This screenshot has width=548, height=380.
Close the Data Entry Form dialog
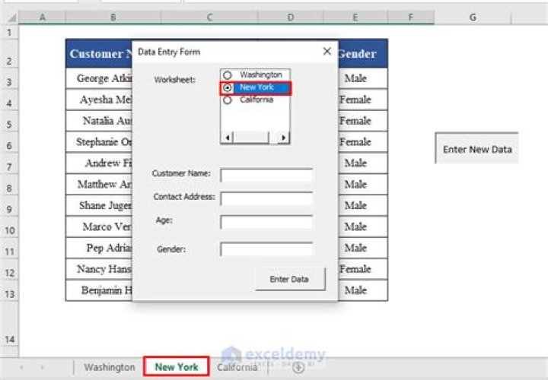pyautogui.click(x=327, y=52)
